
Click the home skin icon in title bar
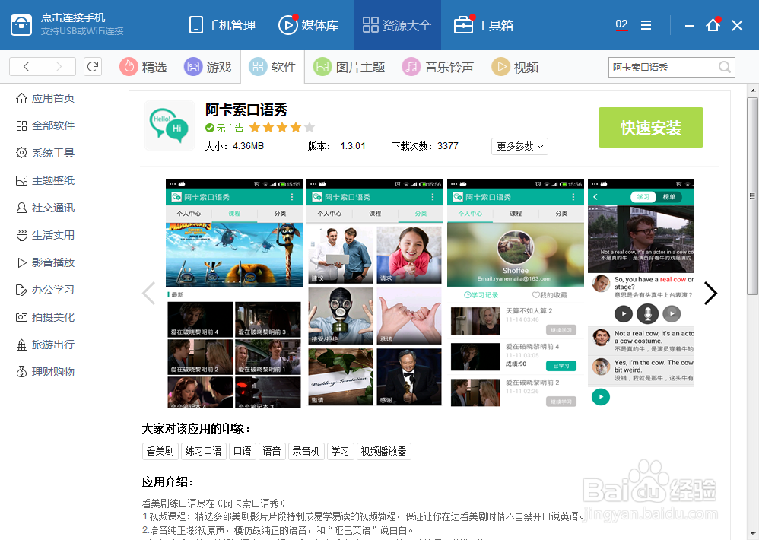[x=713, y=24]
